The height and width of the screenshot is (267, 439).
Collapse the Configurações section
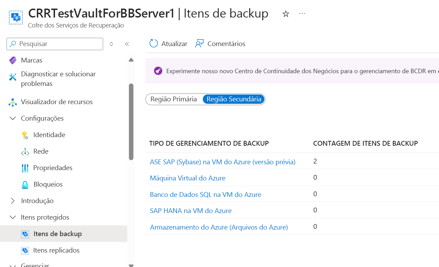click(x=13, y=118)
